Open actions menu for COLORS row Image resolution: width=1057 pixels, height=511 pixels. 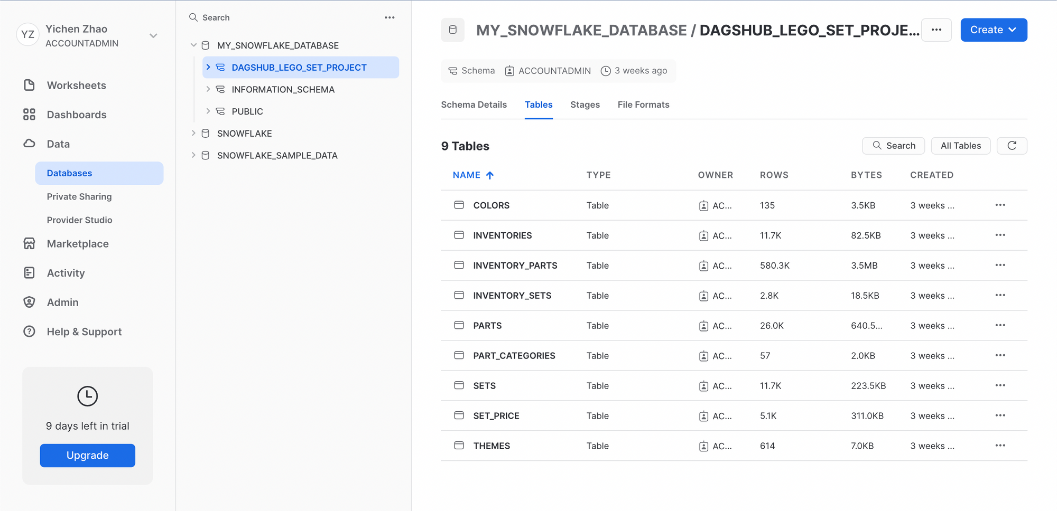click(1000, 205)
